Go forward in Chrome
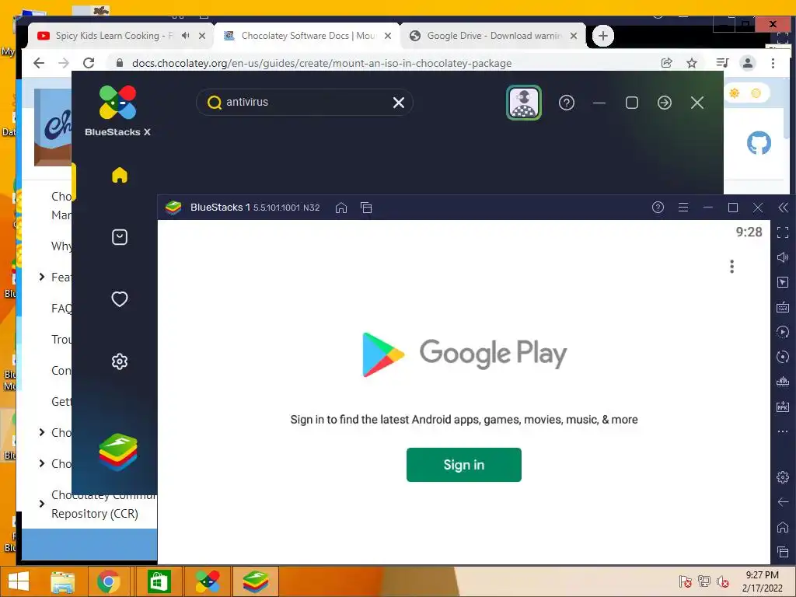Screen dimensions: 796x597 [x=64, y=63]
